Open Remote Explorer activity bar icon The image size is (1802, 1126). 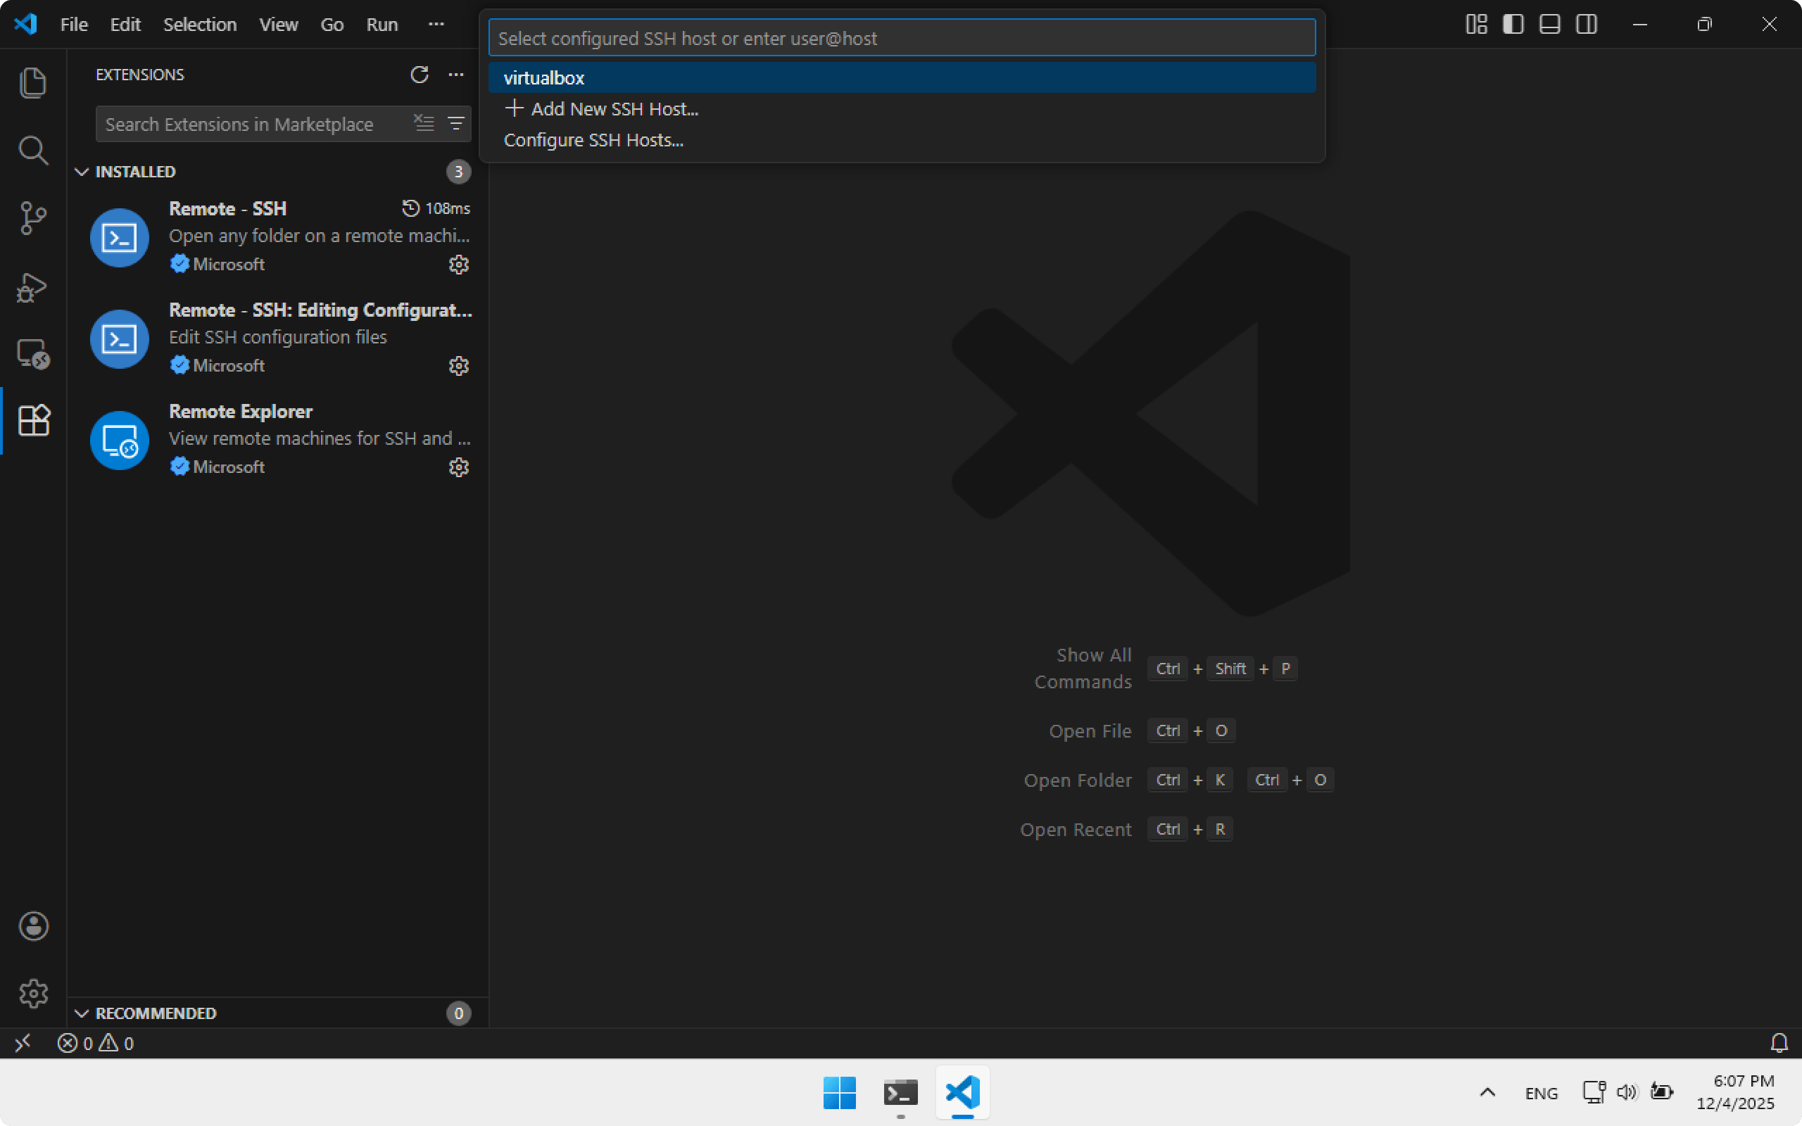[x=33, y=354]
